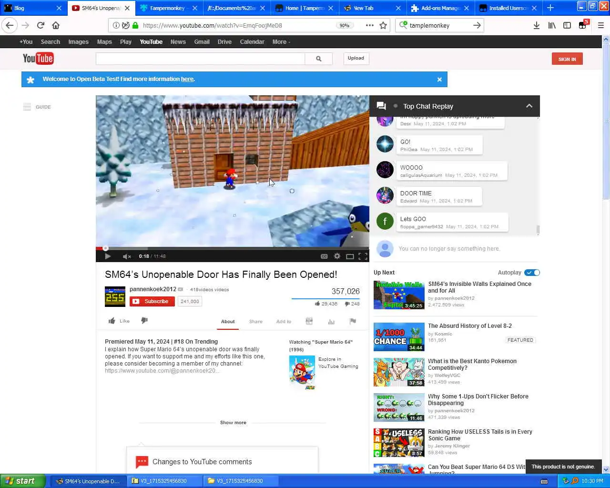Image resolution: width=610 pixels, height=488 pixels.
Task: Play the video with the play button
Action: coord(108,256)
